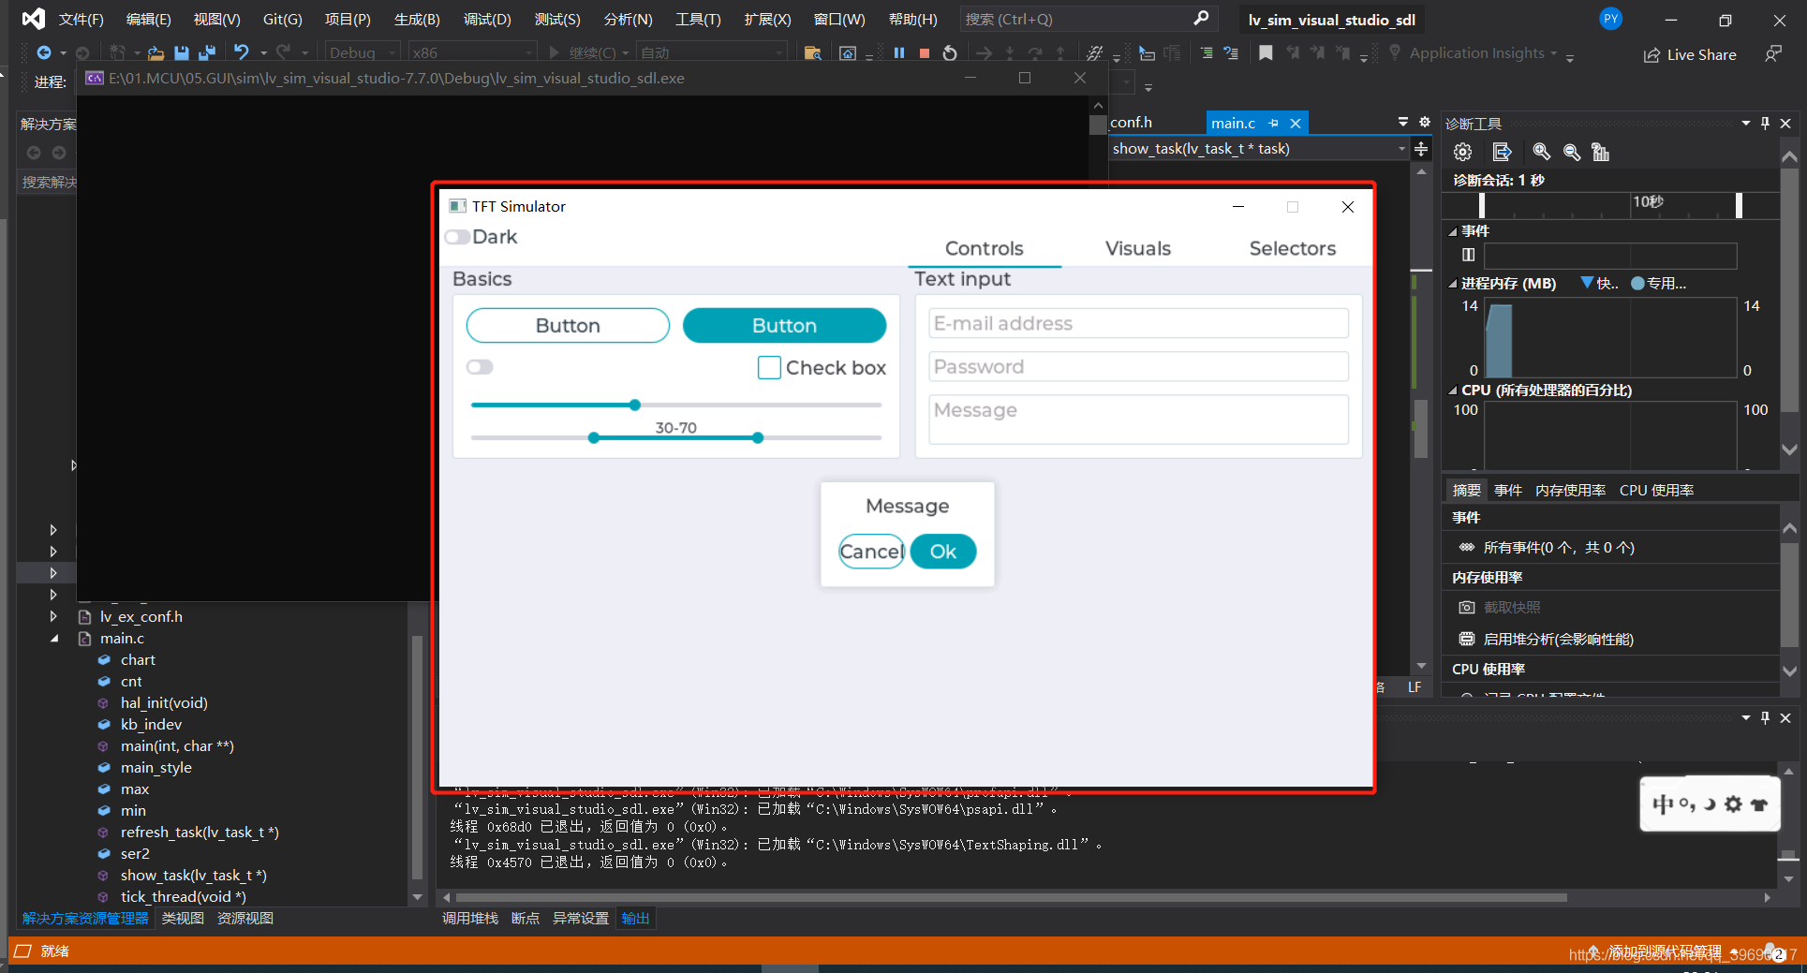
Task: Switch to the Selectors tab in TFT Simulator
Action: 1293,248
